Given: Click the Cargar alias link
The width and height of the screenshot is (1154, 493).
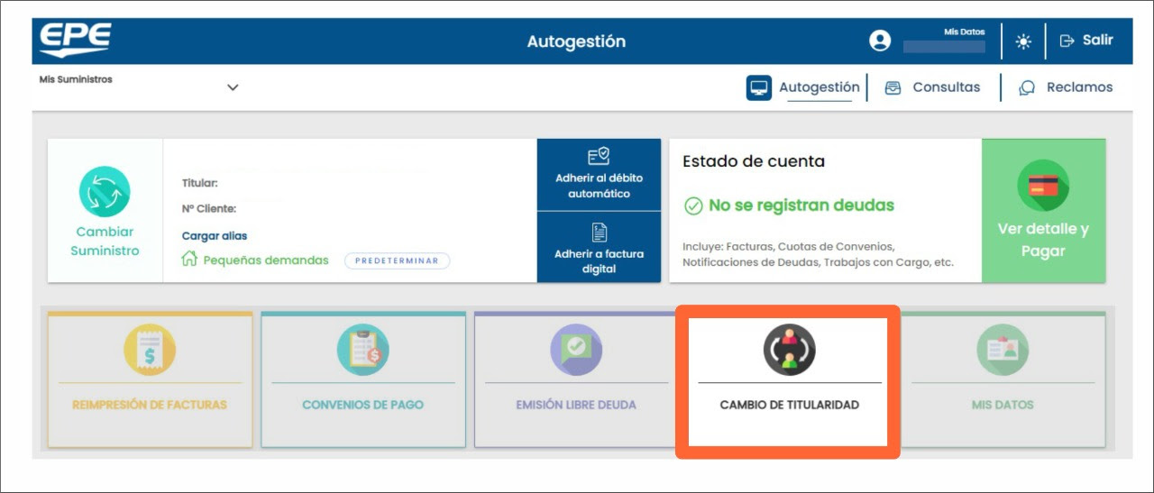Looking at the screenshot, I should [215, 236].
